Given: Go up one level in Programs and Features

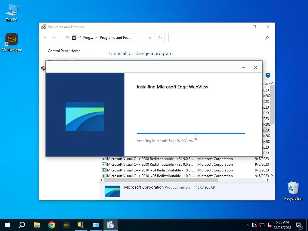Looking at the screenshot, I should point(67,38).
